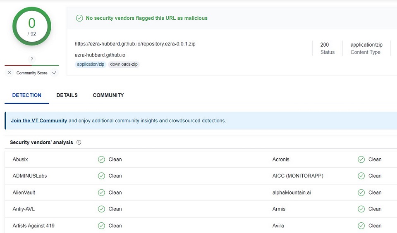This screenshot has height=233, width=397.
Task: Open the DETECTION tab
Action: click(27, 95)
